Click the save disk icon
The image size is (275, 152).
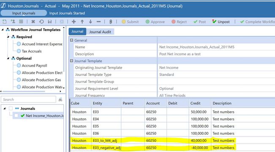coord(50,21)
